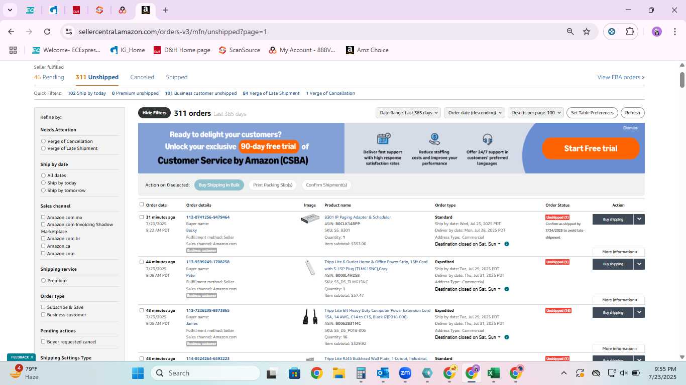Open Chrome three-dot menu
Screen dimensions: 686x385
674,32
